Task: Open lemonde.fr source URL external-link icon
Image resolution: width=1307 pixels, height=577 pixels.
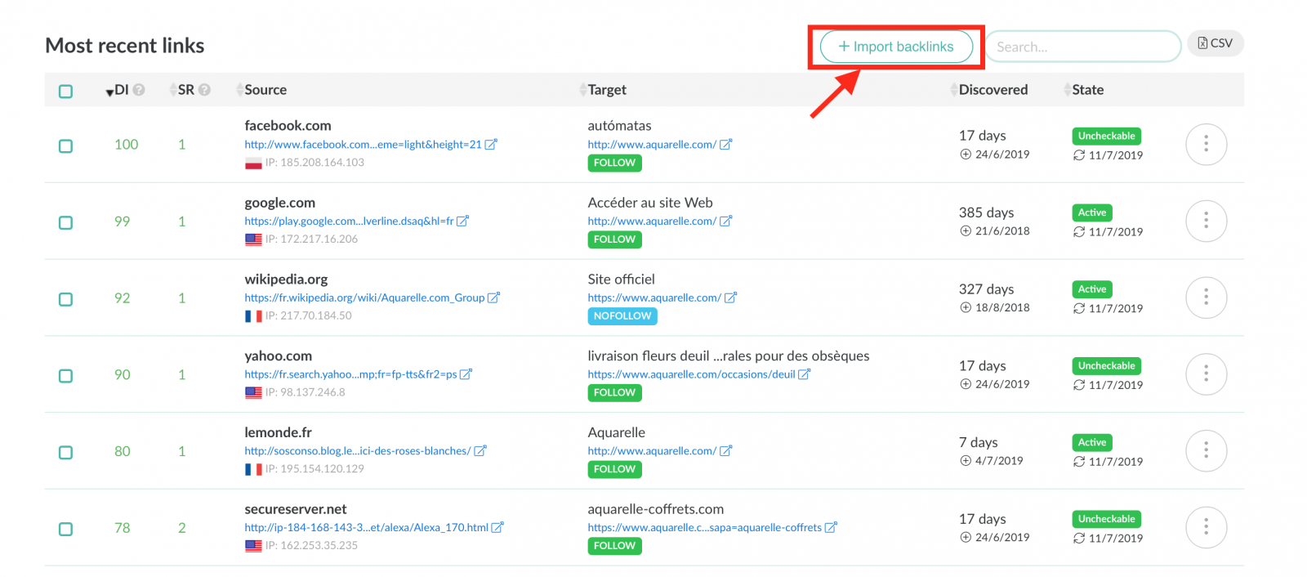Action: coord(480,450)
